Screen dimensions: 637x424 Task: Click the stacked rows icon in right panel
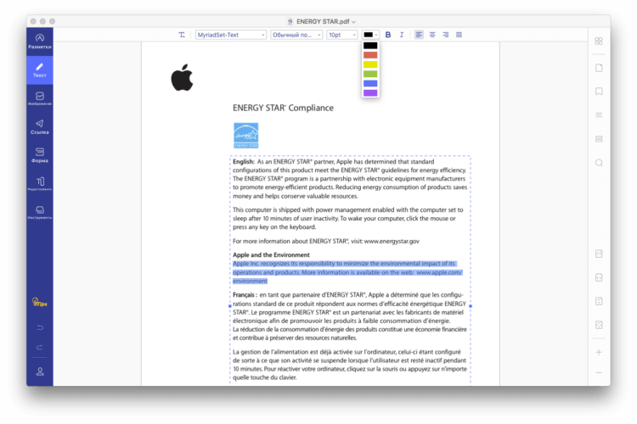tap(599, 139)
